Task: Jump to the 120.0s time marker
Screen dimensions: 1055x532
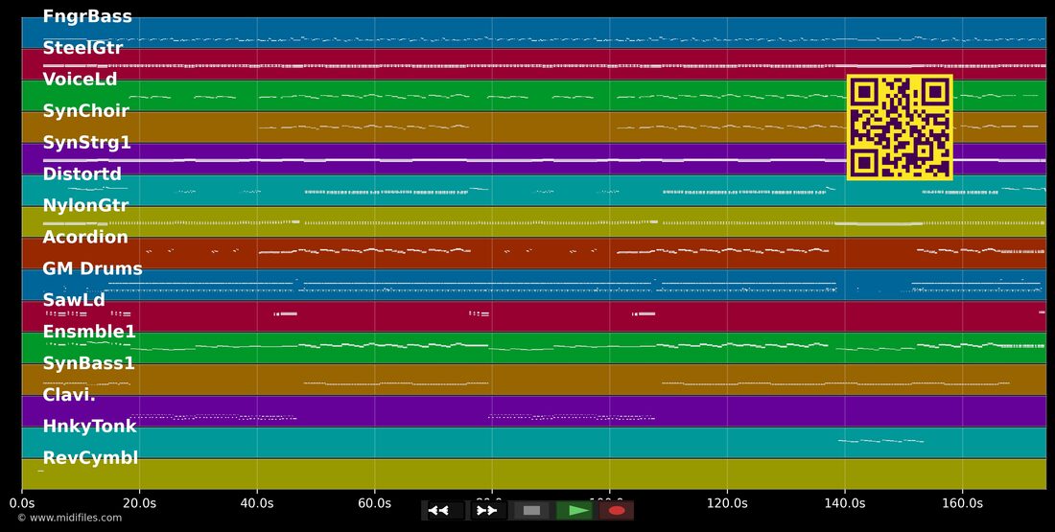Action: pyautogui.click(x=727, y=503)
